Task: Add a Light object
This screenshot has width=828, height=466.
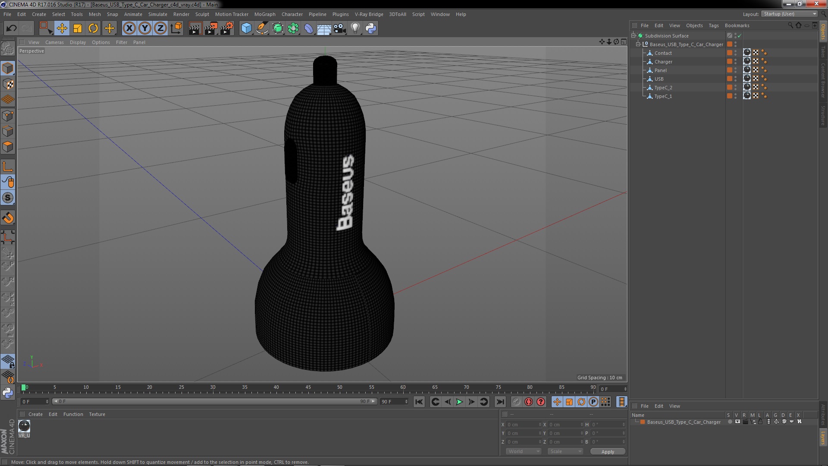Action: coord(355,28)
